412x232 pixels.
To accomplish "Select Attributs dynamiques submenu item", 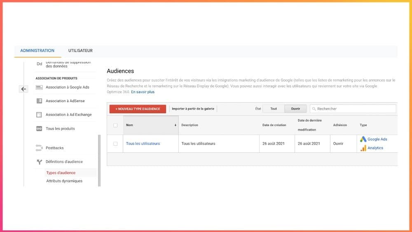I will click(x=64, y=181).
